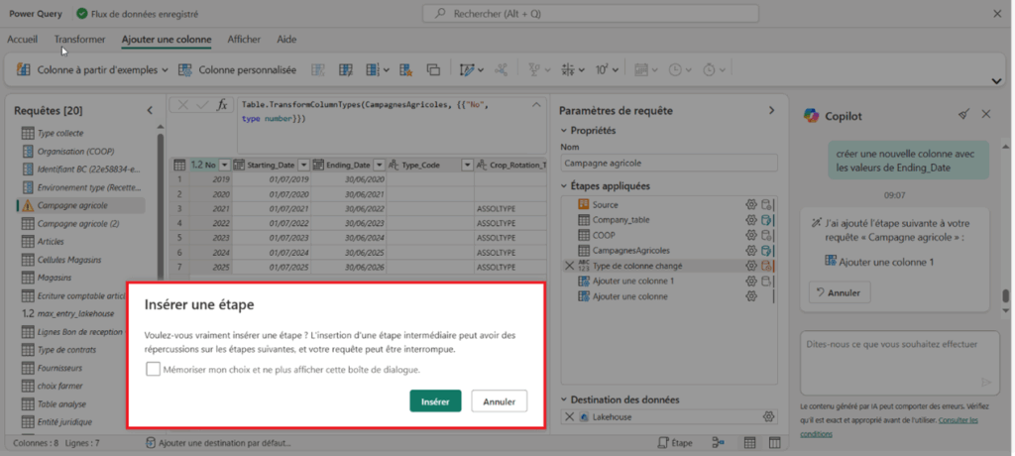Open the Transformer ribbon tab
Screen dimensions: 1015x456
[80, 40]
